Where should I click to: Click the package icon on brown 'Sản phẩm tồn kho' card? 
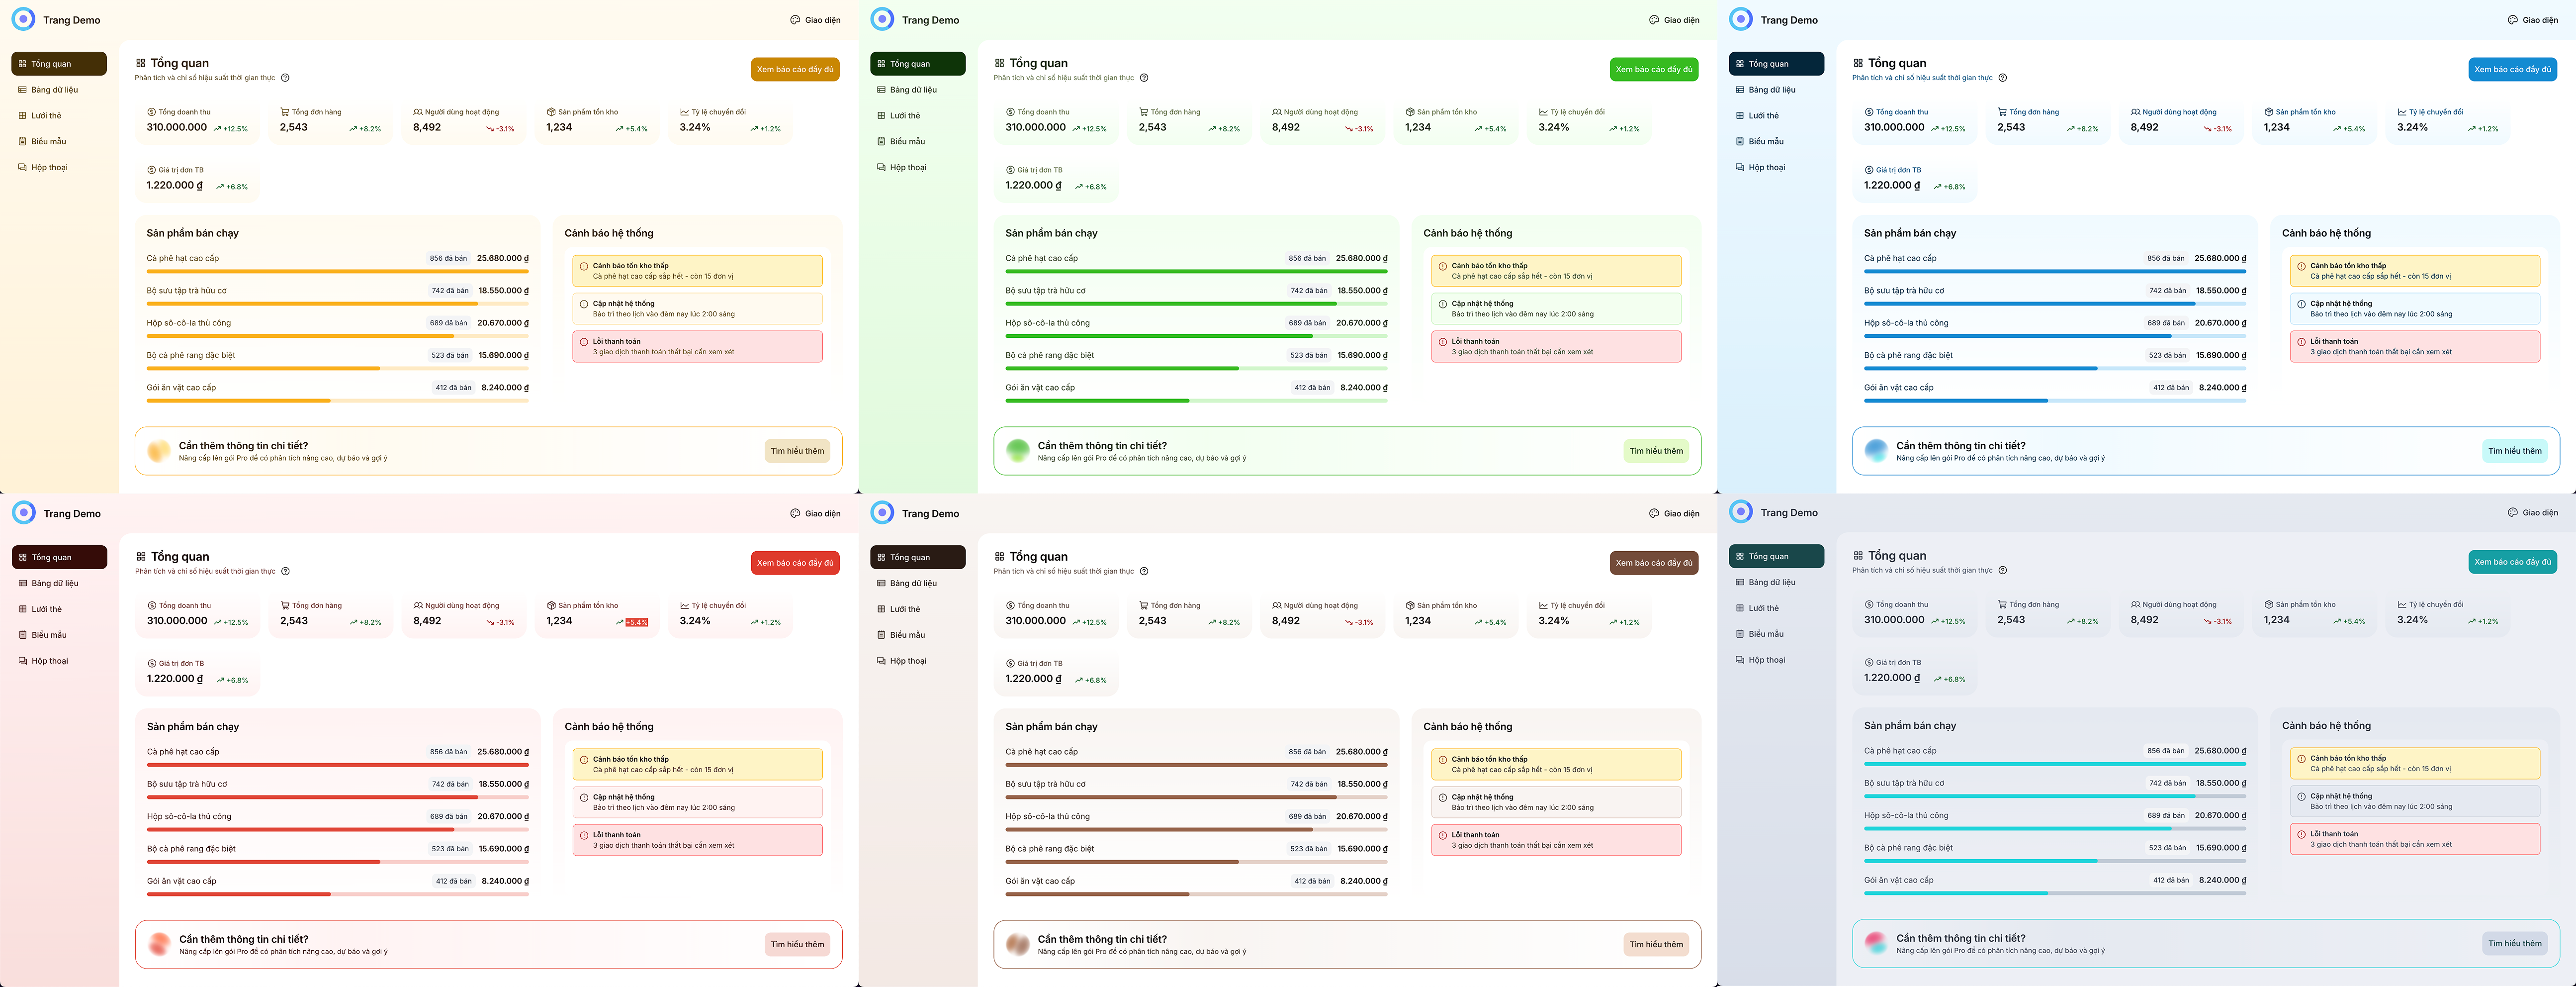[1410, 605]
